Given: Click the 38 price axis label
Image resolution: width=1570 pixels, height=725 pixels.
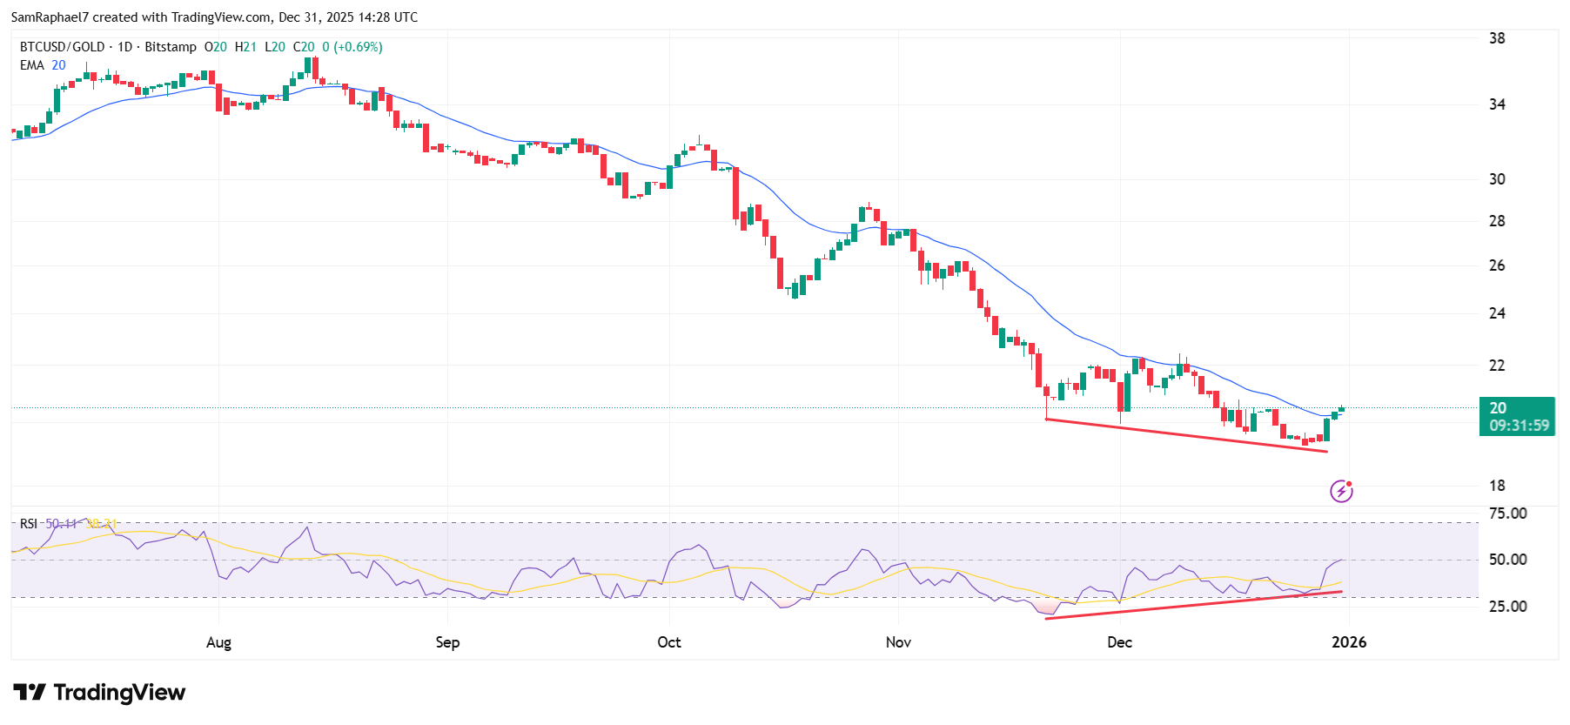Looking at the screenshot, I should click(1497, 38).
